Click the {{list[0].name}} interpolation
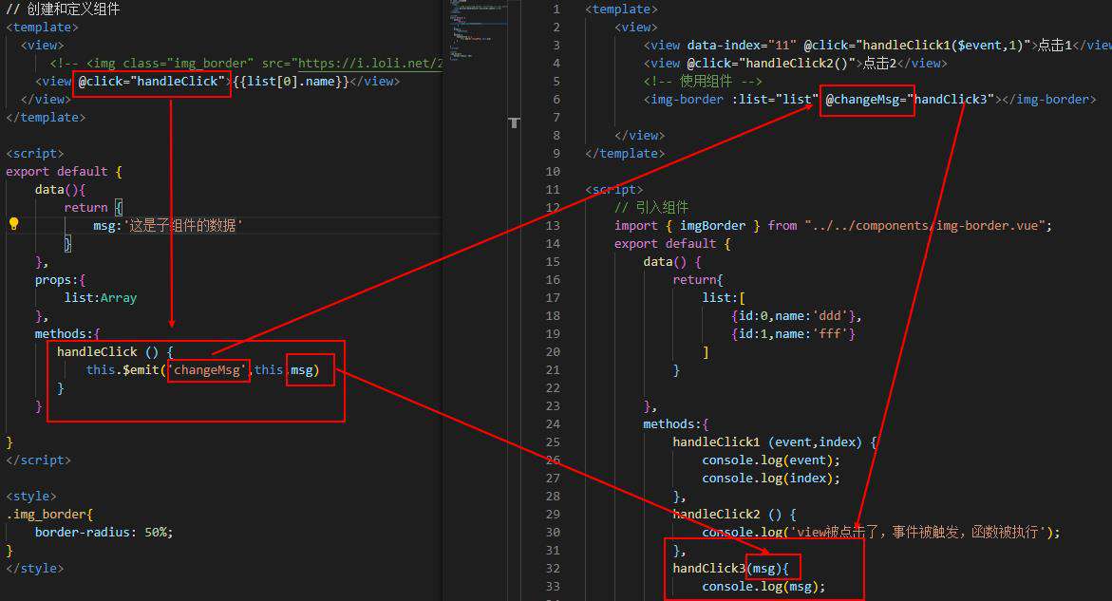 (x=291, y=82)
